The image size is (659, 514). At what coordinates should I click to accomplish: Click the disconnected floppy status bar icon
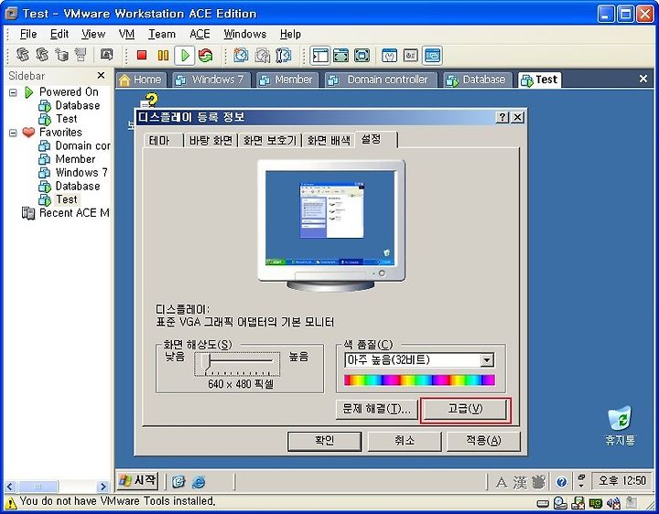click(x=578, y=503)
